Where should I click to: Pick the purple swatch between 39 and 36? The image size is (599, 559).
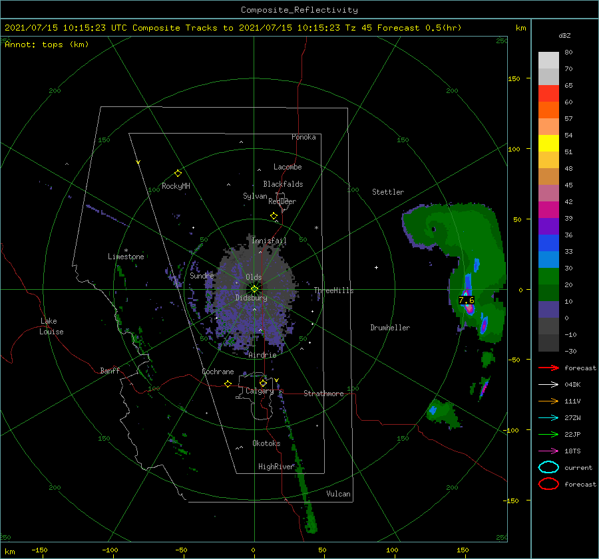coord(548,226)
